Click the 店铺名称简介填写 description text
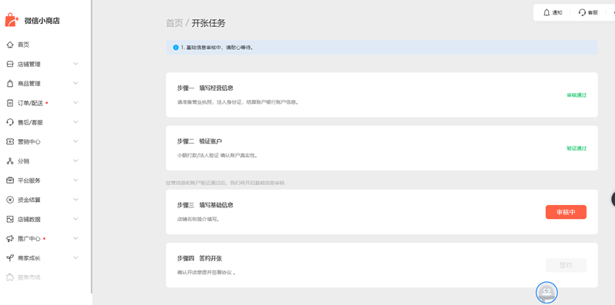 pyautogui.click(x=198, y=219)
